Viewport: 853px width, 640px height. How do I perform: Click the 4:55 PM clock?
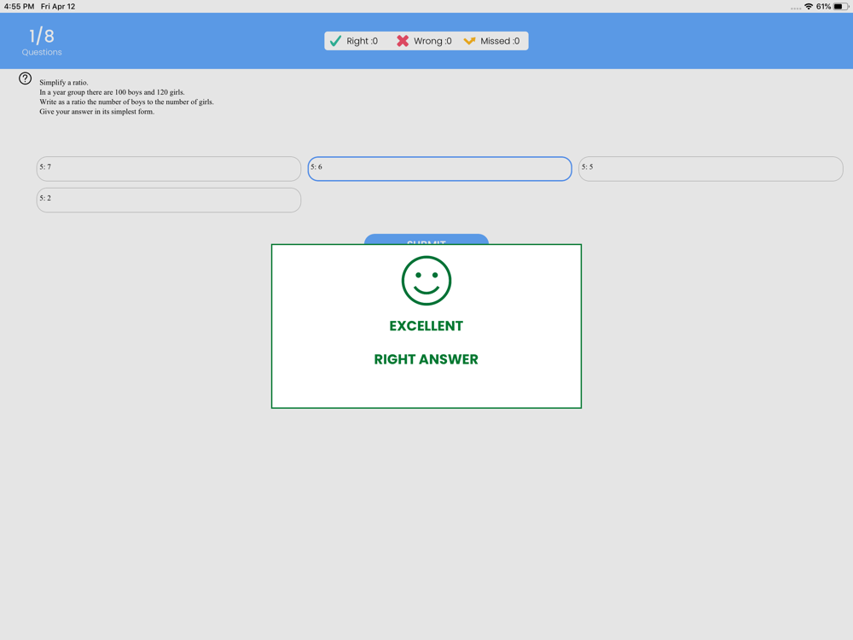coord(19,7)
